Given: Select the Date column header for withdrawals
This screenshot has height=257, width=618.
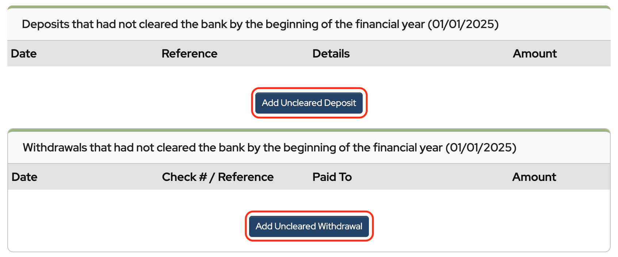Looking at the screenshot, I should [24, 177].
